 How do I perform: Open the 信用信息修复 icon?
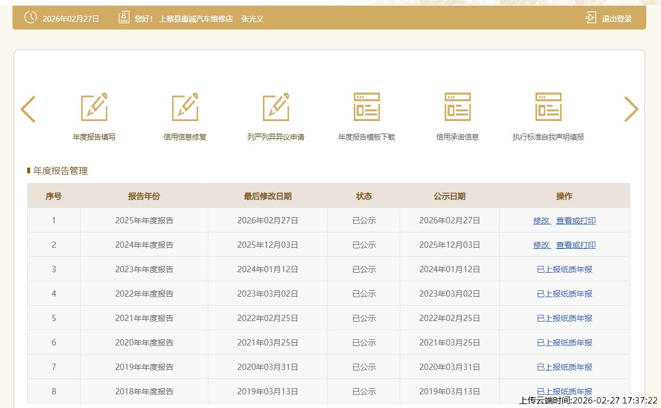coord(185,107)
